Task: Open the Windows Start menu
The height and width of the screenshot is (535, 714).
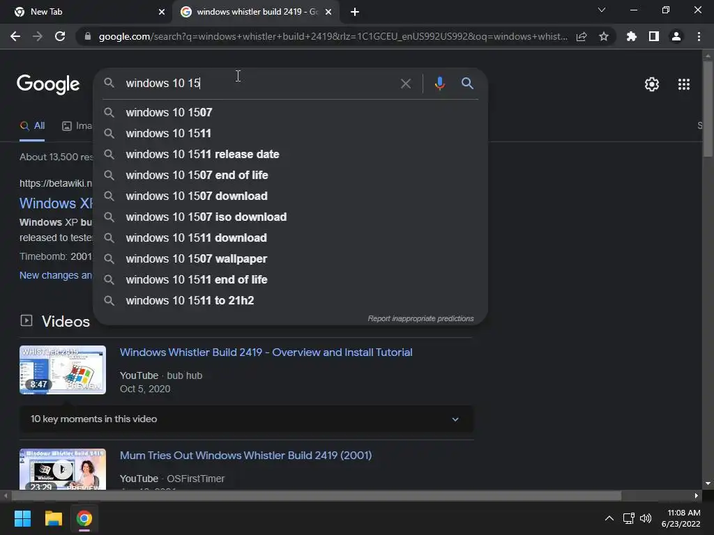Action: click(22, 518)
